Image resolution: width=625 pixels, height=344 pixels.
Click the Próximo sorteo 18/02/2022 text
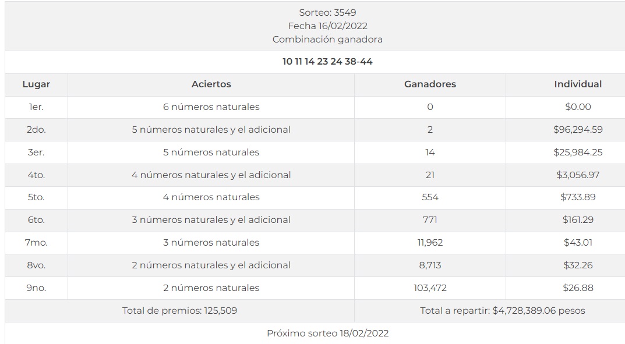[x=327, y=334]
